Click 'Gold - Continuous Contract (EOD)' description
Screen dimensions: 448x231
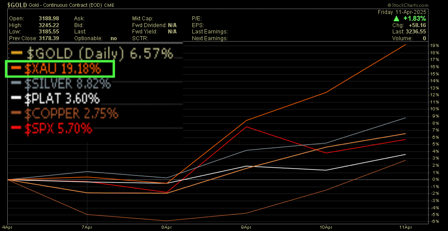coord(66,5)
